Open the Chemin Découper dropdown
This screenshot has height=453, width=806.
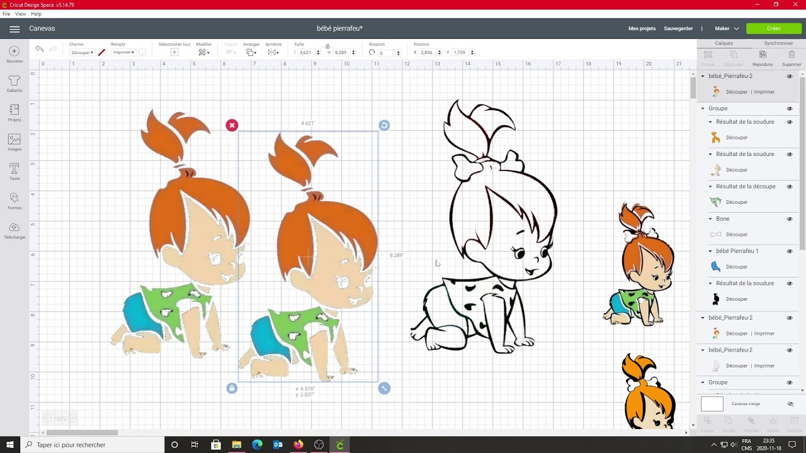coord(82,53)
